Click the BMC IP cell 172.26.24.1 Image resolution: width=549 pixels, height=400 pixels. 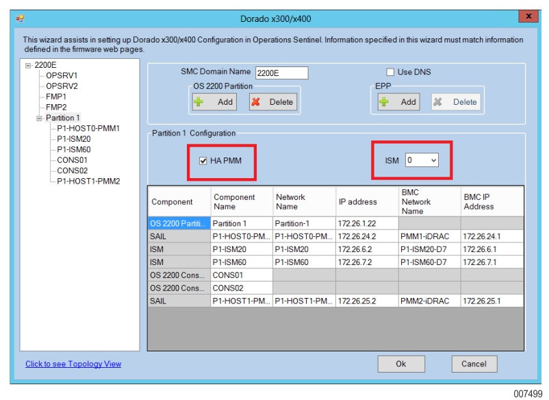(492, 236)
